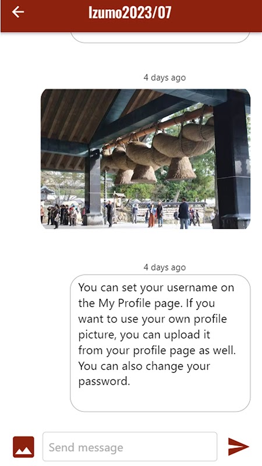Viewport: 262px width, 466px height.
Task: Click the timestamp above the photo
Action: (165, 77)
